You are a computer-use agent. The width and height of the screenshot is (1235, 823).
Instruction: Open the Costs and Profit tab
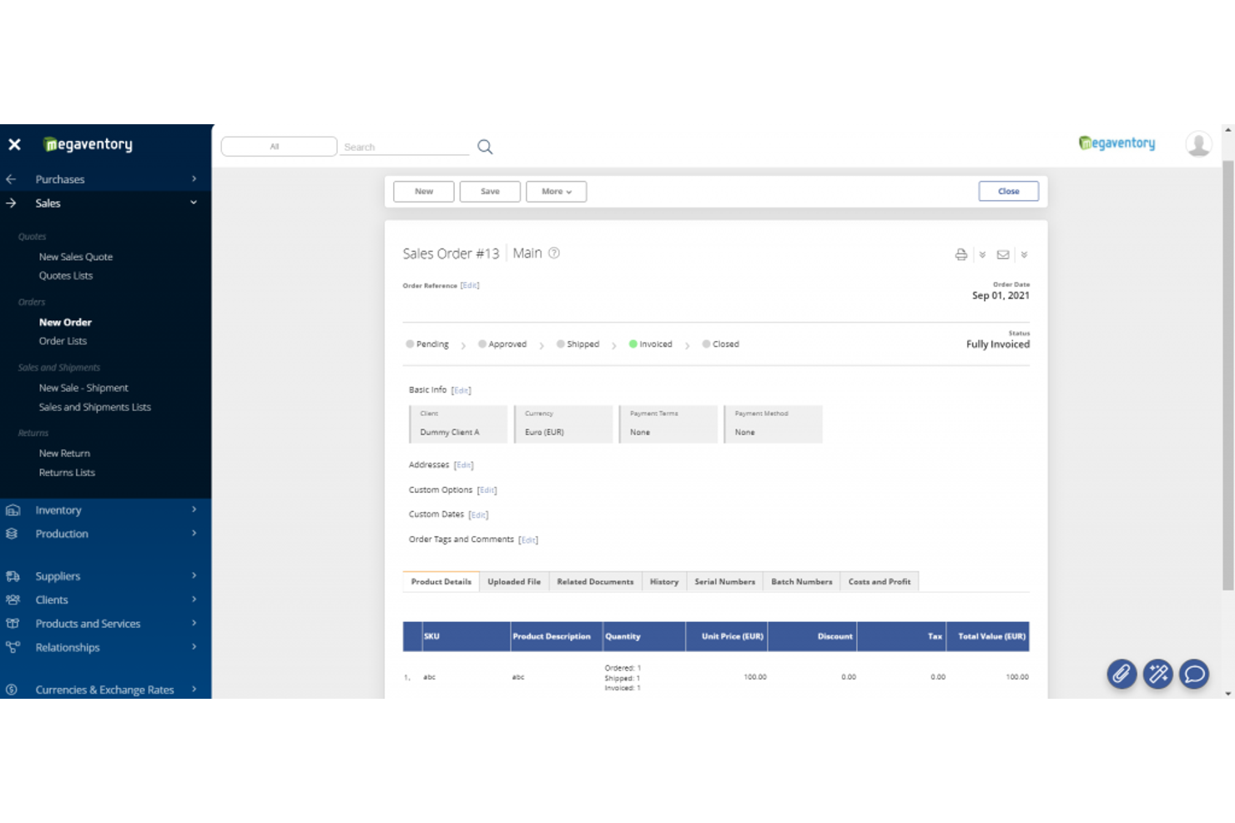[880, 582]
